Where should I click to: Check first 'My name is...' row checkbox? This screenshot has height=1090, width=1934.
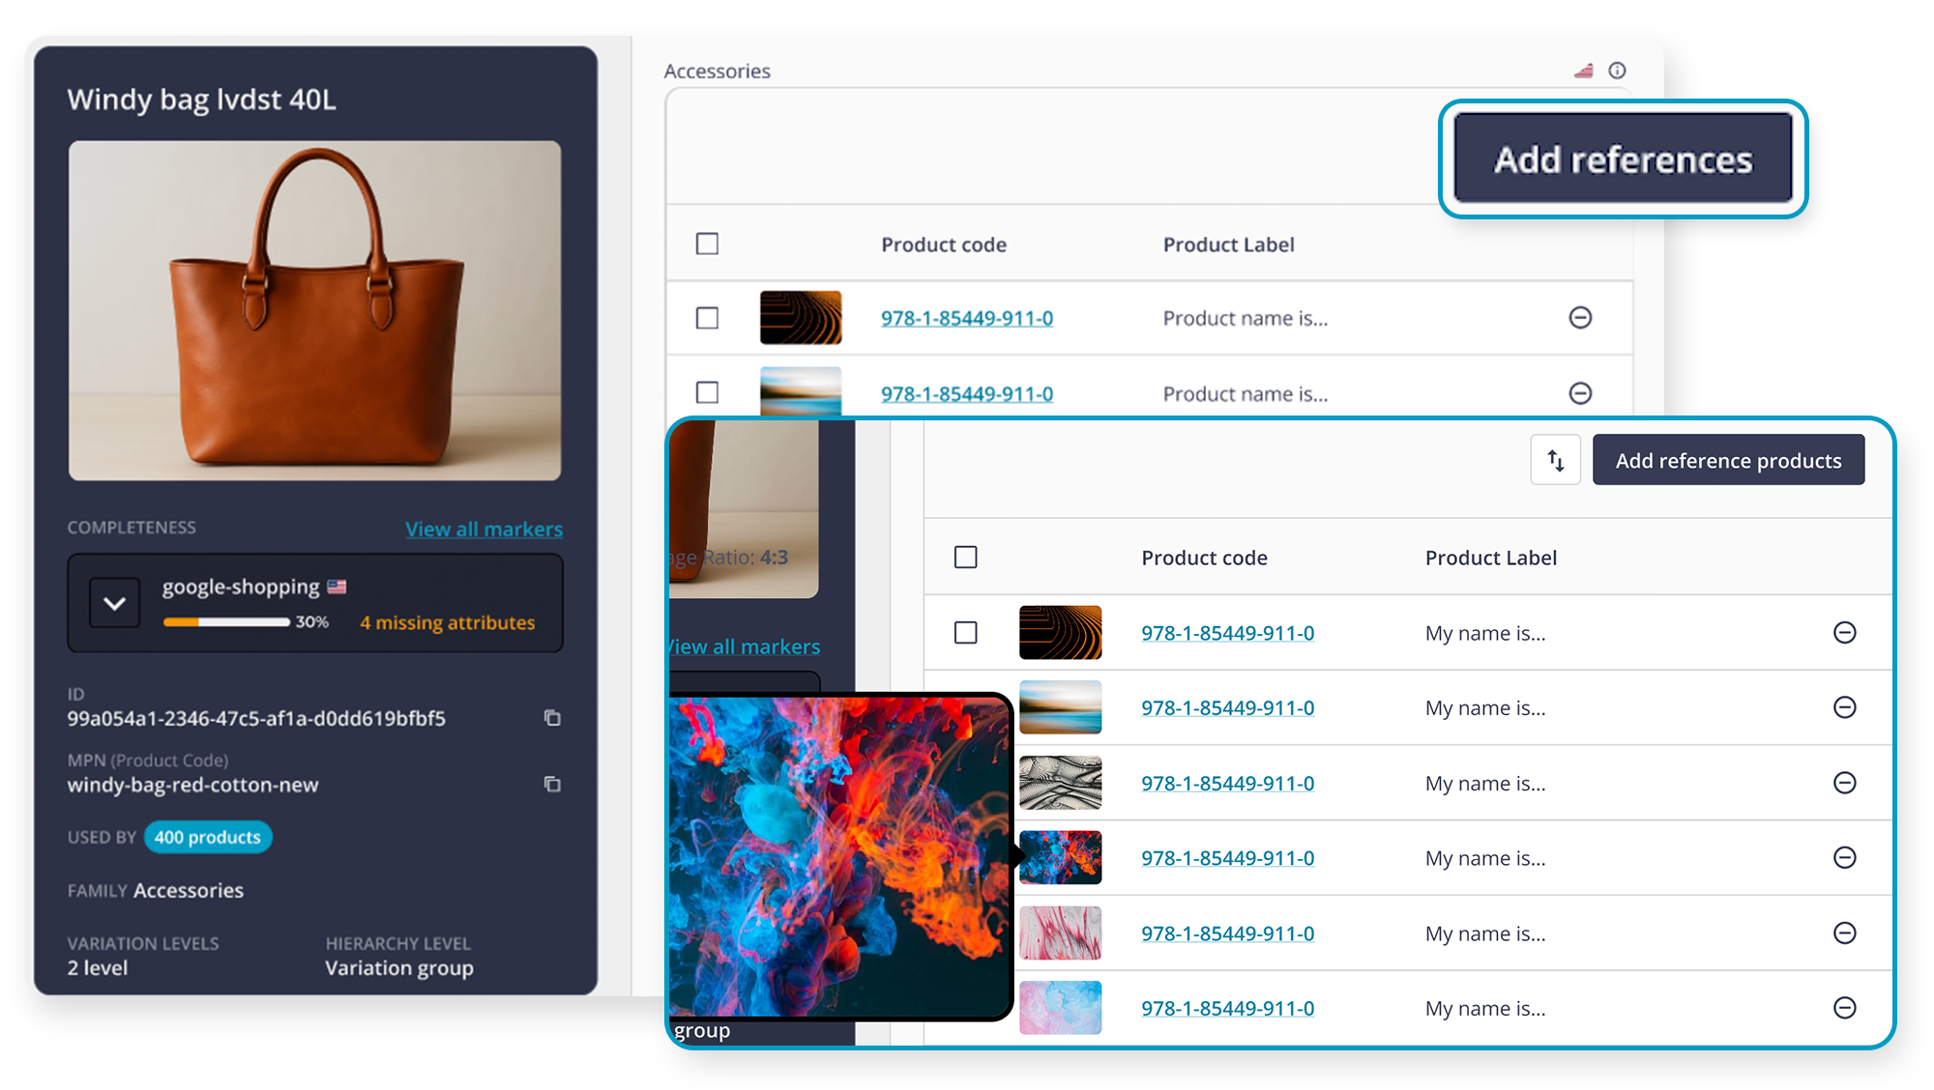coord(965,633)
